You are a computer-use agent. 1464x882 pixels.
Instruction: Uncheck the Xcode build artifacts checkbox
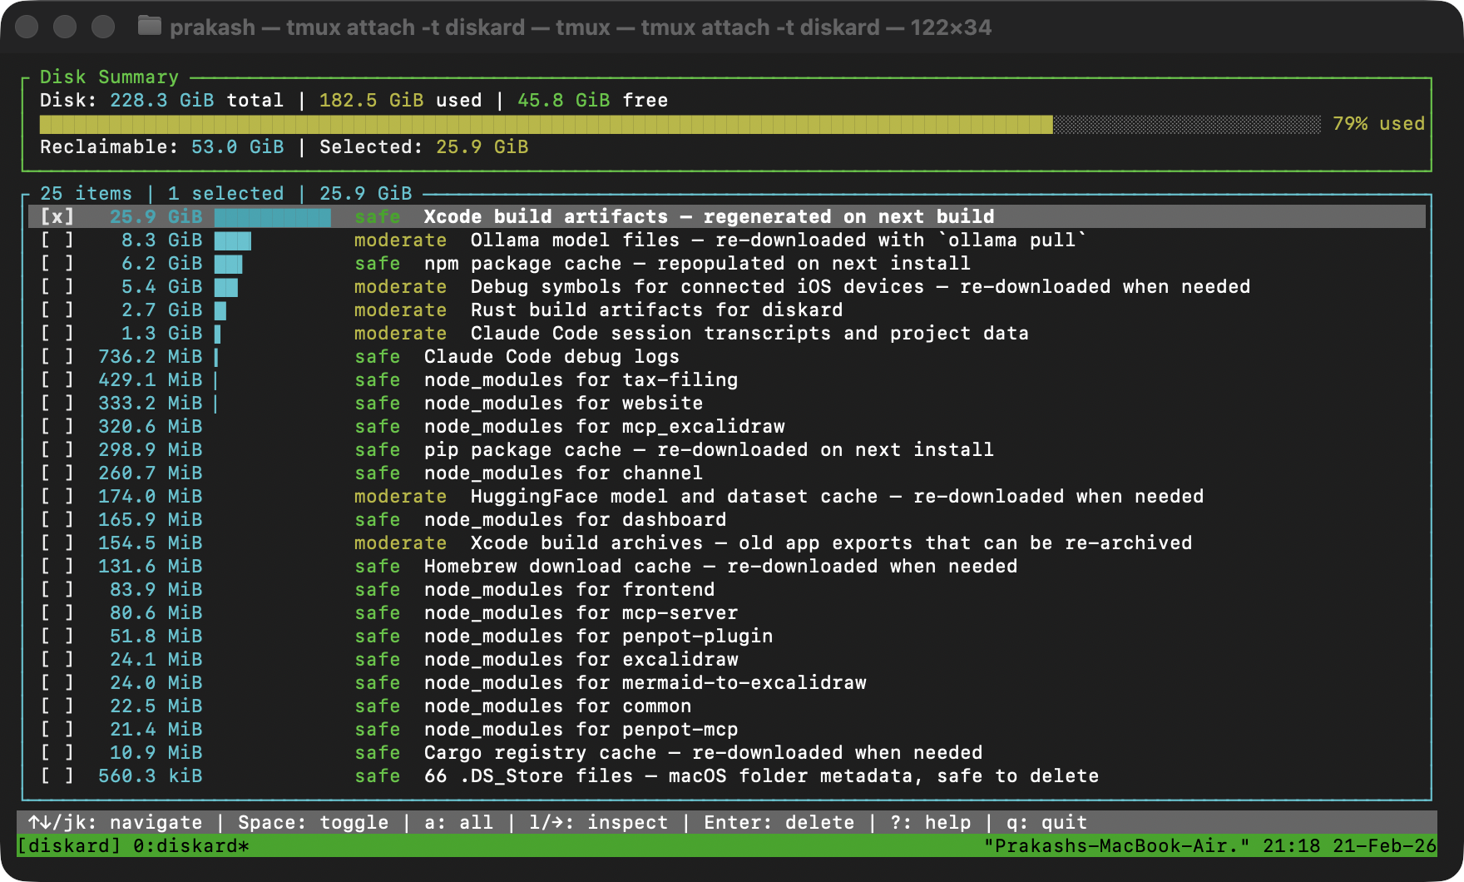pos(57,216)
